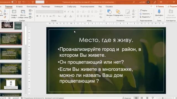
Task: Open the search magnifier in title bar
Action: tap(134, 2)
